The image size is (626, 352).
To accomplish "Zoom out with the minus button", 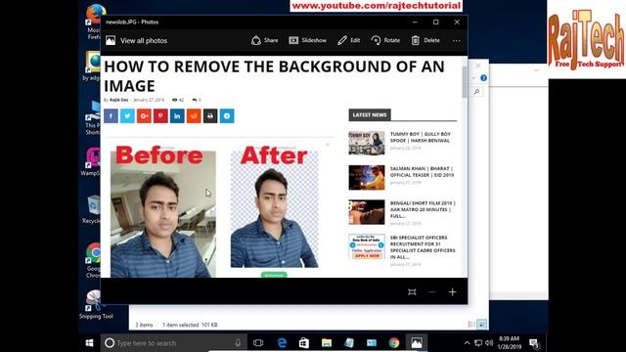I will pos(432,292).
